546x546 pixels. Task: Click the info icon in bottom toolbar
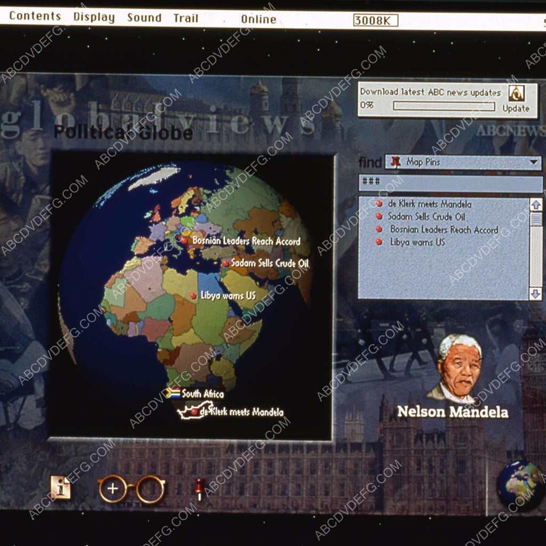click(61, 488)
